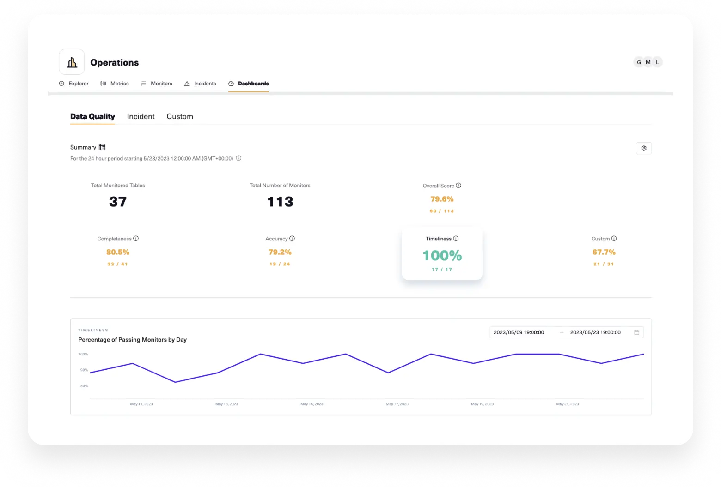Click the Monitors list icon
Image resolution: width=721 pixels, height=487 pixels.
[143, 84]
